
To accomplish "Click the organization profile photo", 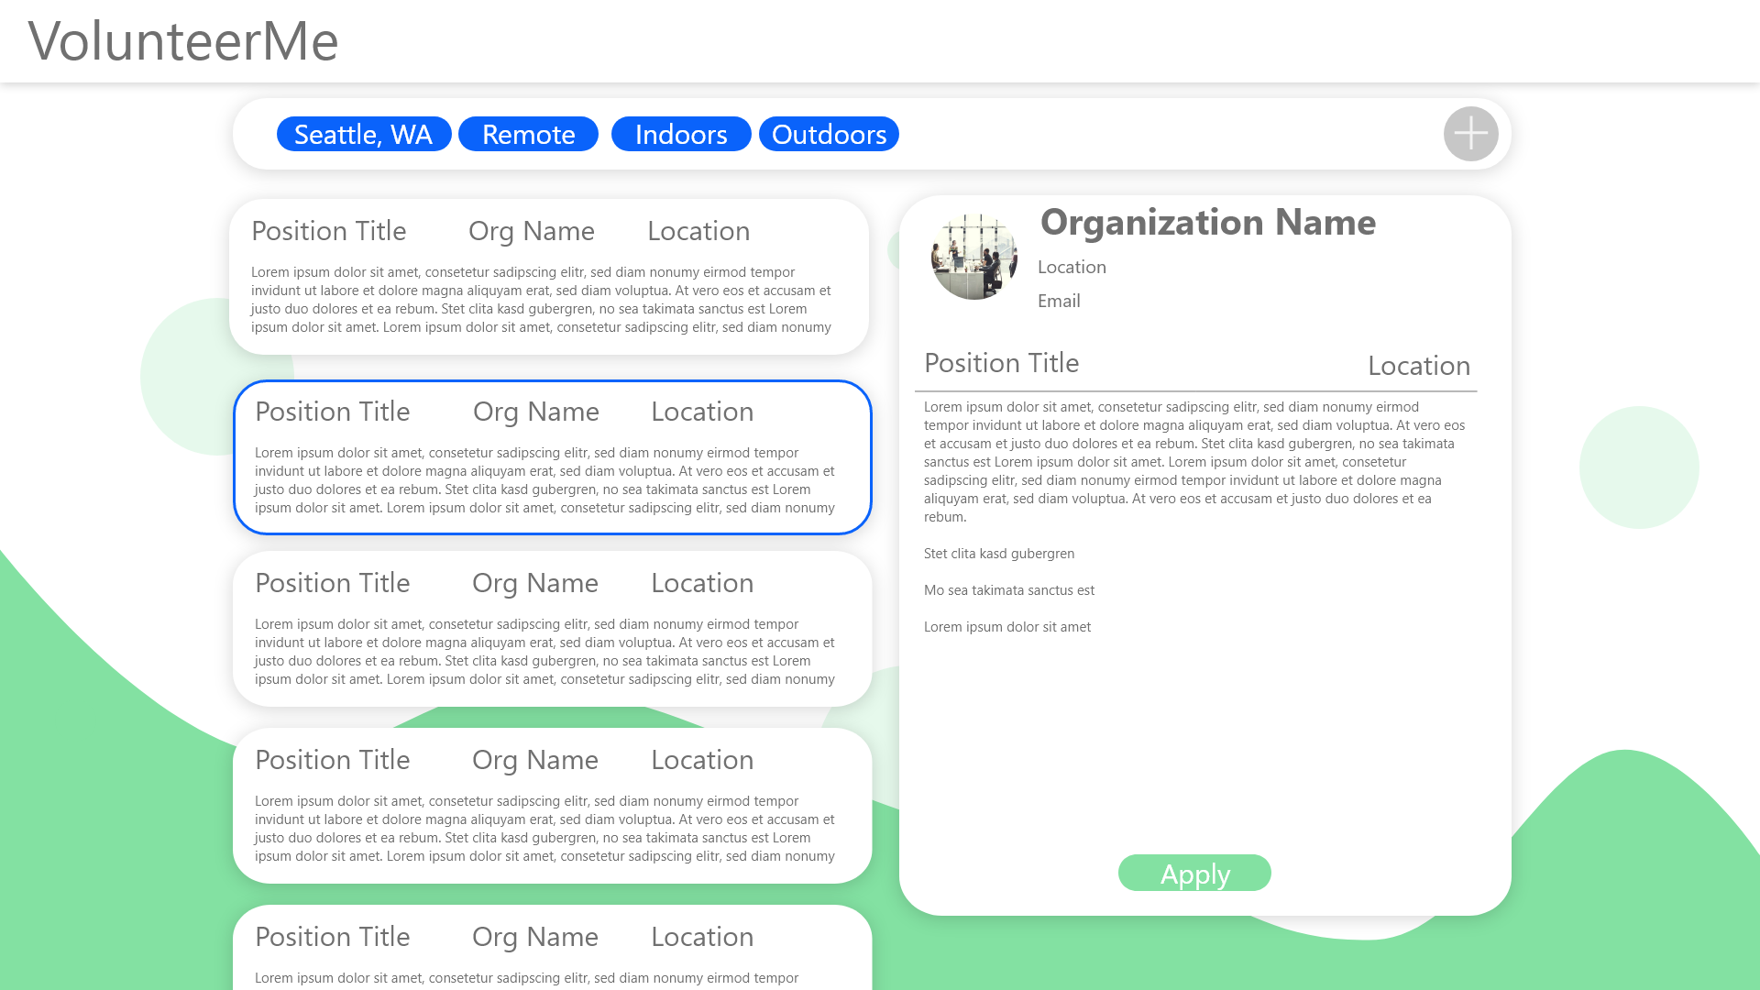I will 973,258.
